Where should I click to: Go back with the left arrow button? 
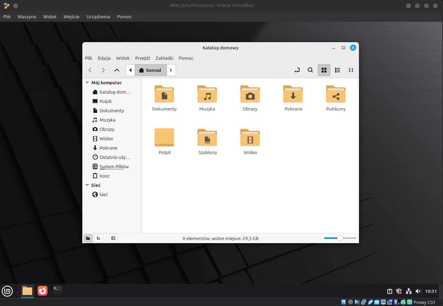[x=90, y=70]
